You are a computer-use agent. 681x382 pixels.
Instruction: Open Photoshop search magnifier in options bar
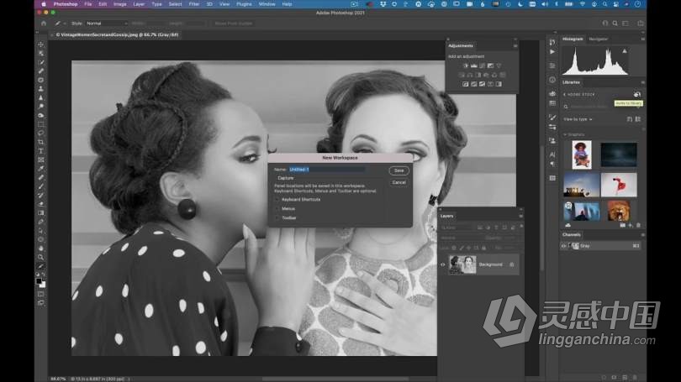click(615, 24)
